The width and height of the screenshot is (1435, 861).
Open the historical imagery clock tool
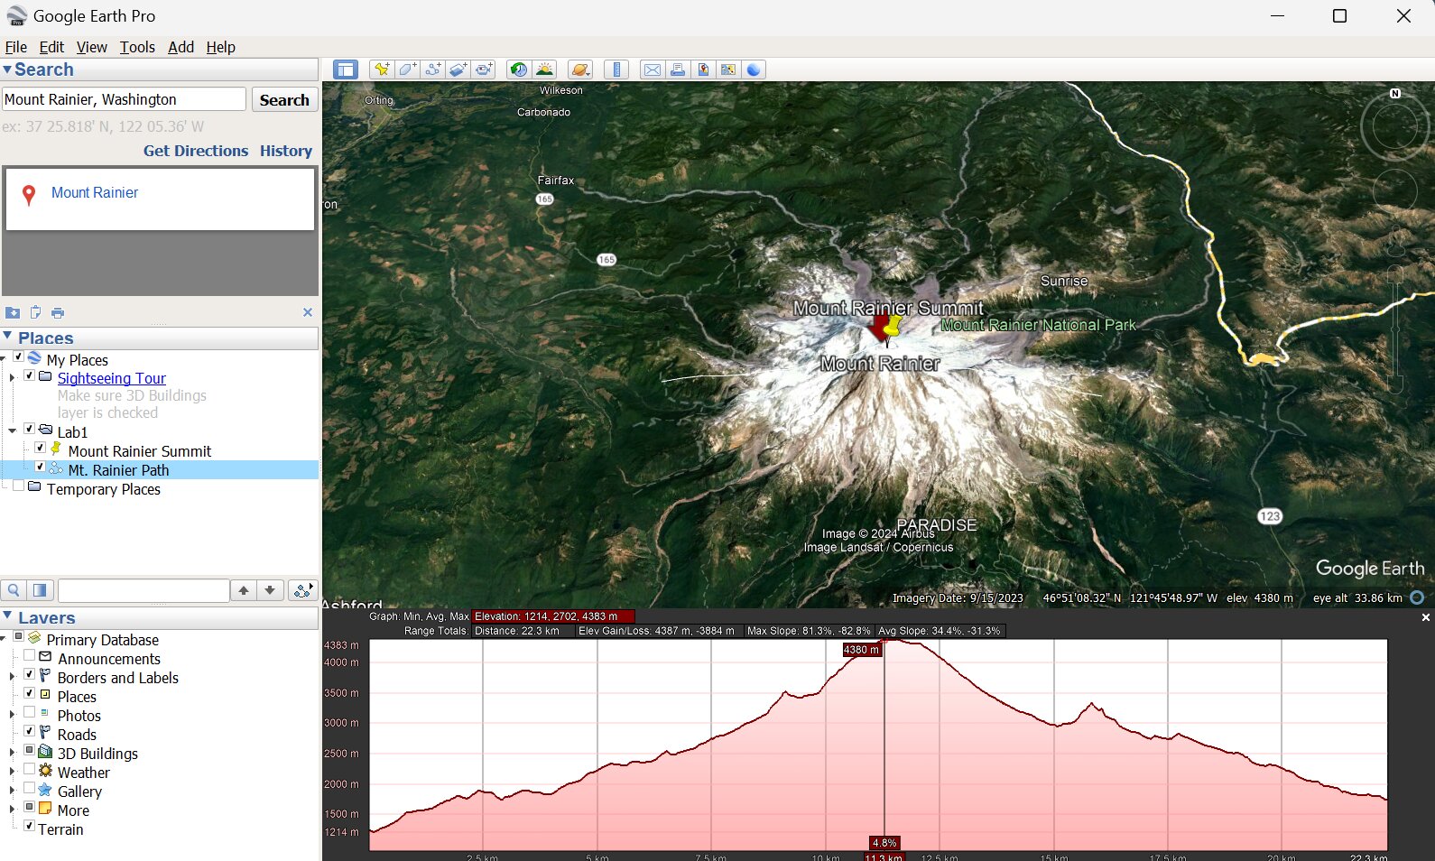(519, 69)
